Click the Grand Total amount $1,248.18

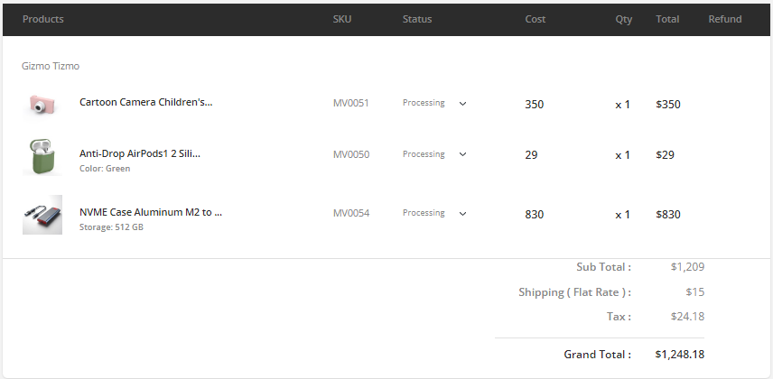click(680, 355)
